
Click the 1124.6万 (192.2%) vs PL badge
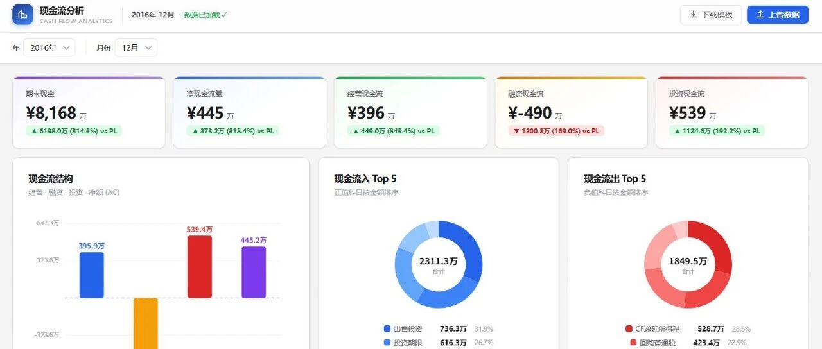coord(717,131)
